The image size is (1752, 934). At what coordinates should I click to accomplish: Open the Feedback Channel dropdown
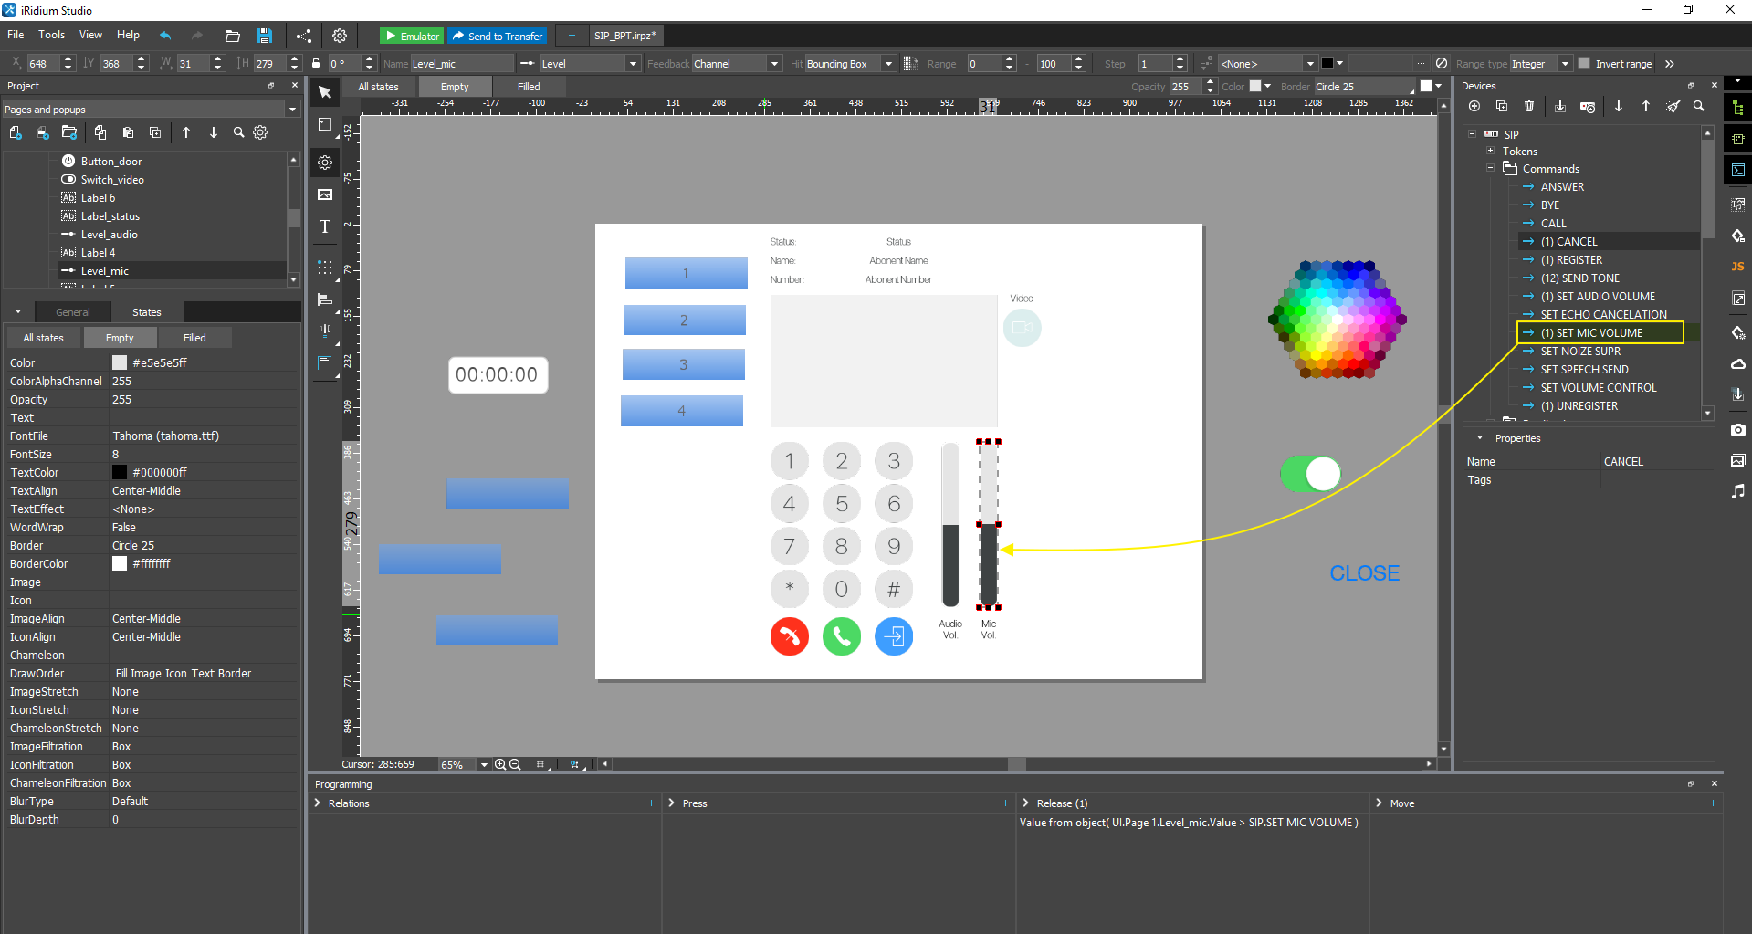point(772,63)
